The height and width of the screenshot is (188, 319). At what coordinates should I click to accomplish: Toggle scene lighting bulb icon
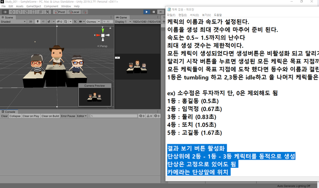38,22
